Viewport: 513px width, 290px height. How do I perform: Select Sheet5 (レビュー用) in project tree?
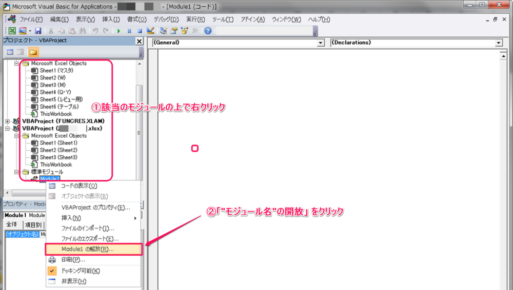coord(61,99)
